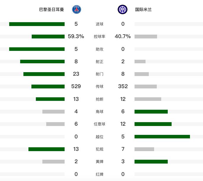Select the 红牌 stat label
The height and width of the screenshot is (181, 203).
click(x=100, y=174)
